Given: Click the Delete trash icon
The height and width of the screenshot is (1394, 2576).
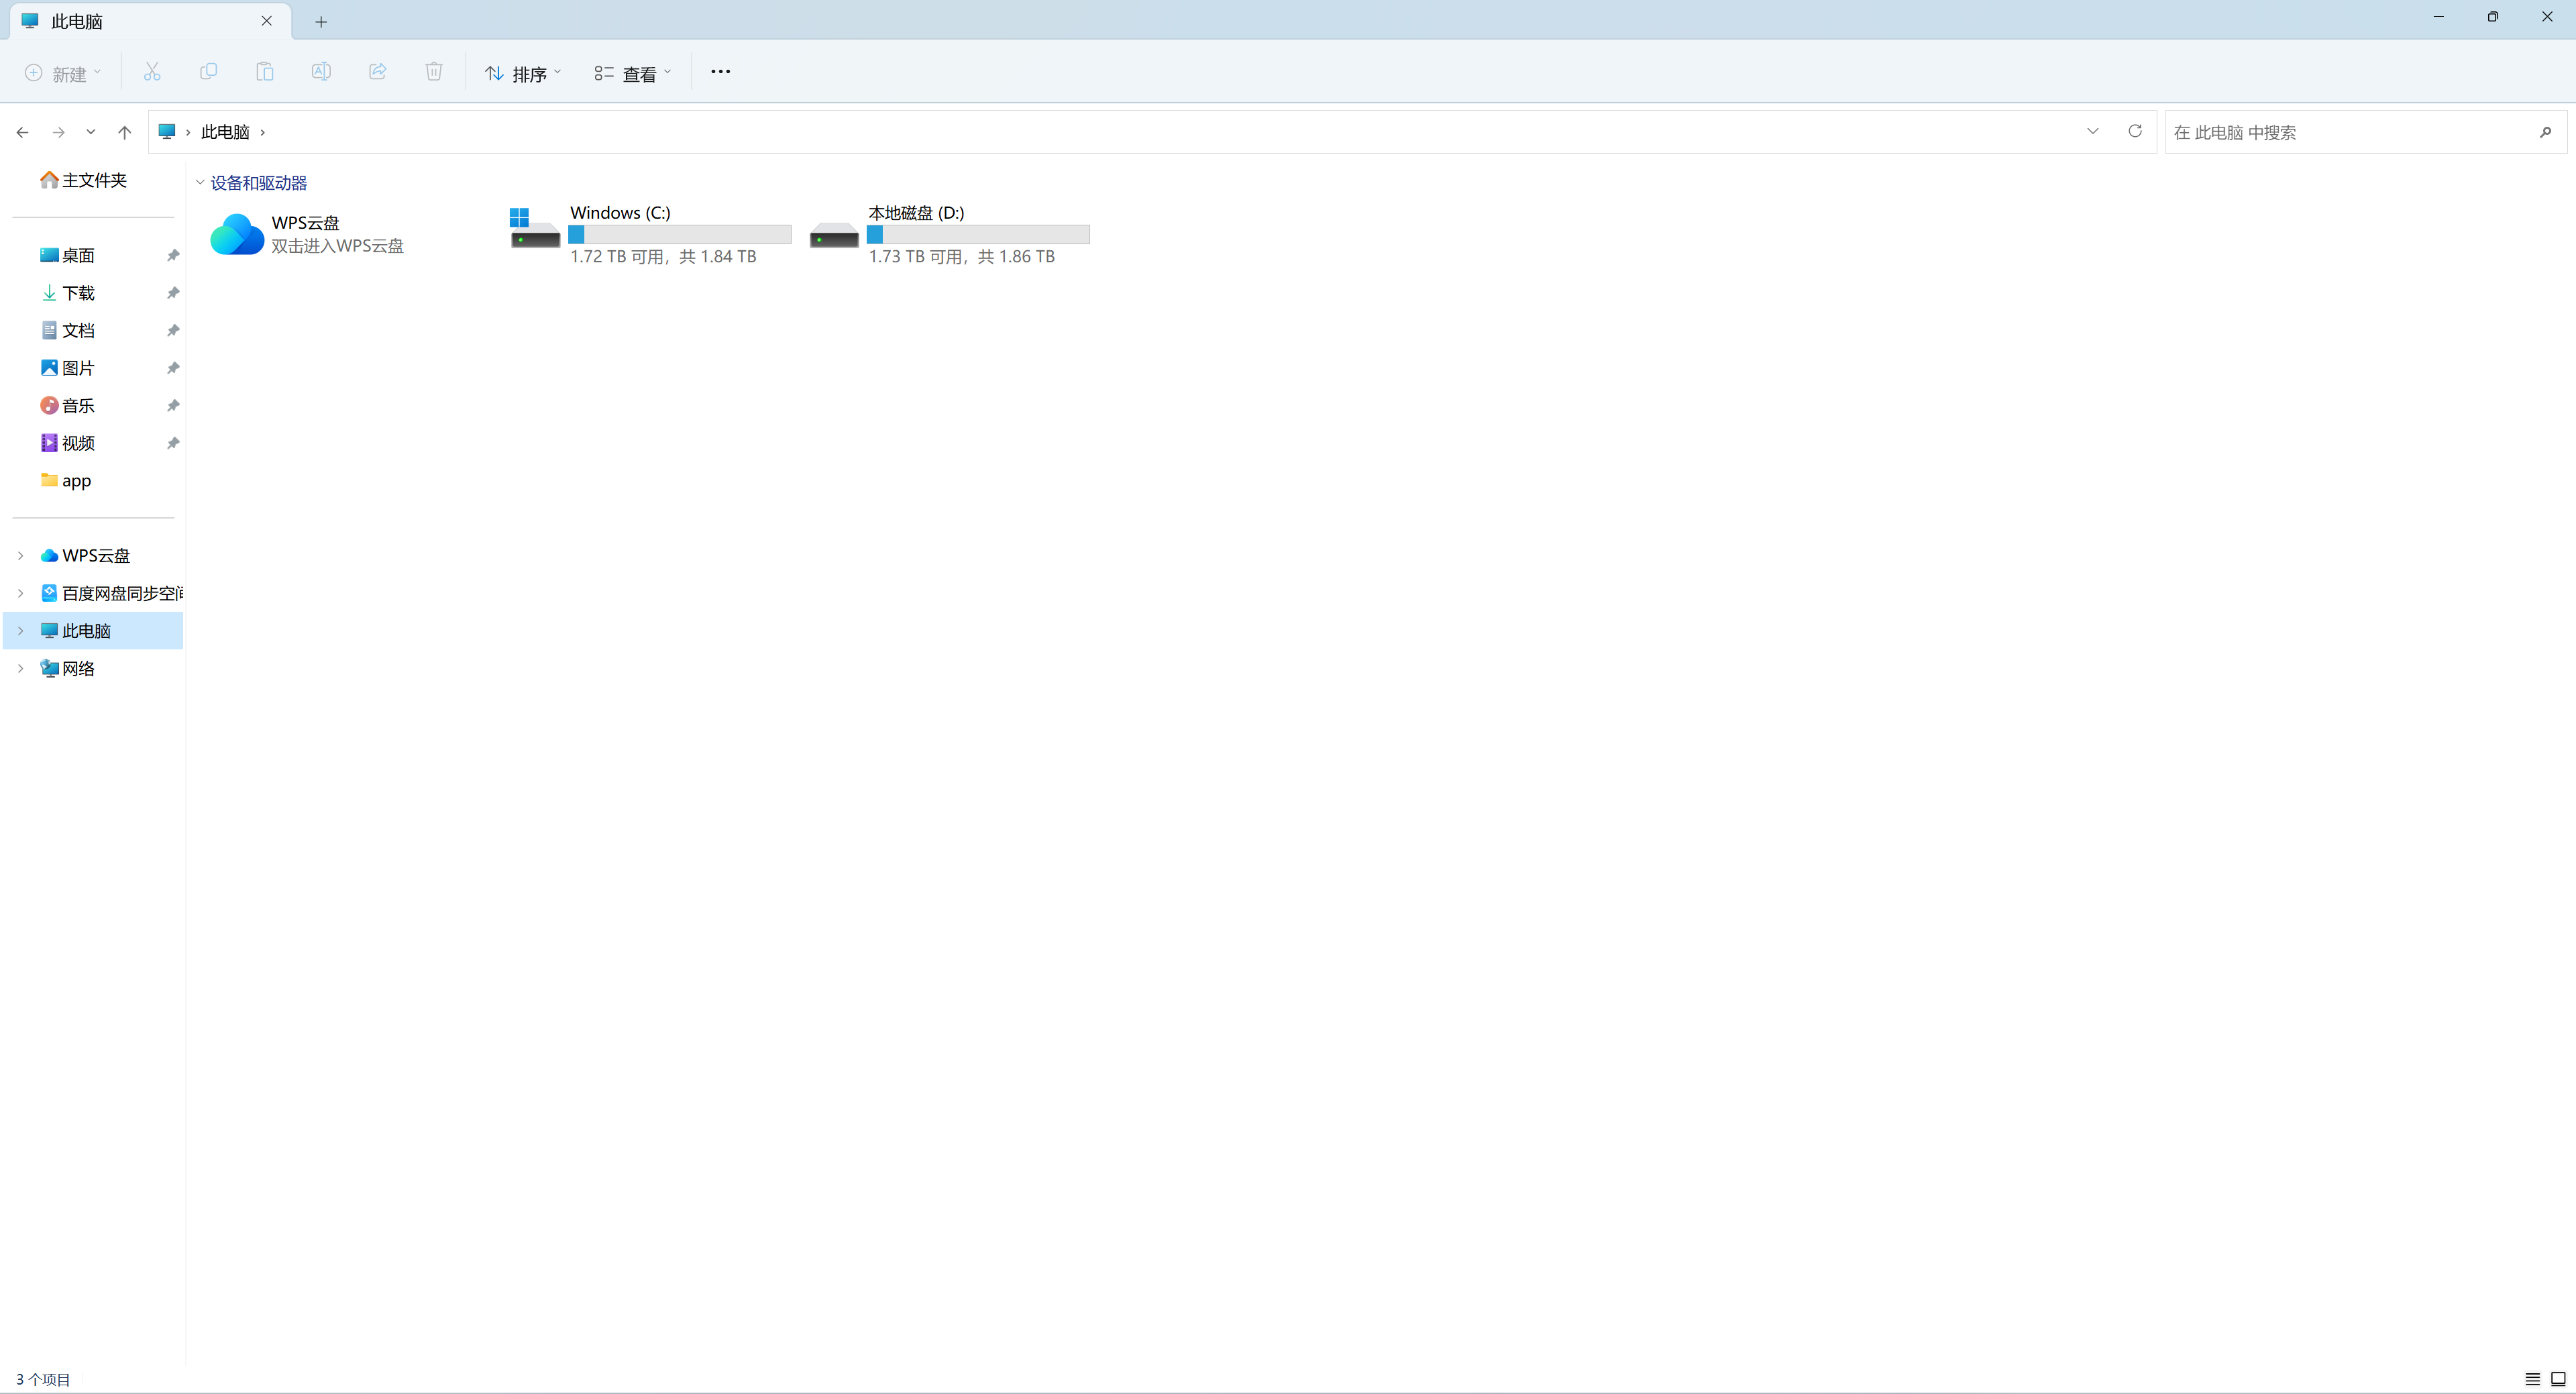Looking at the screenshot, I should coord(434,72).
